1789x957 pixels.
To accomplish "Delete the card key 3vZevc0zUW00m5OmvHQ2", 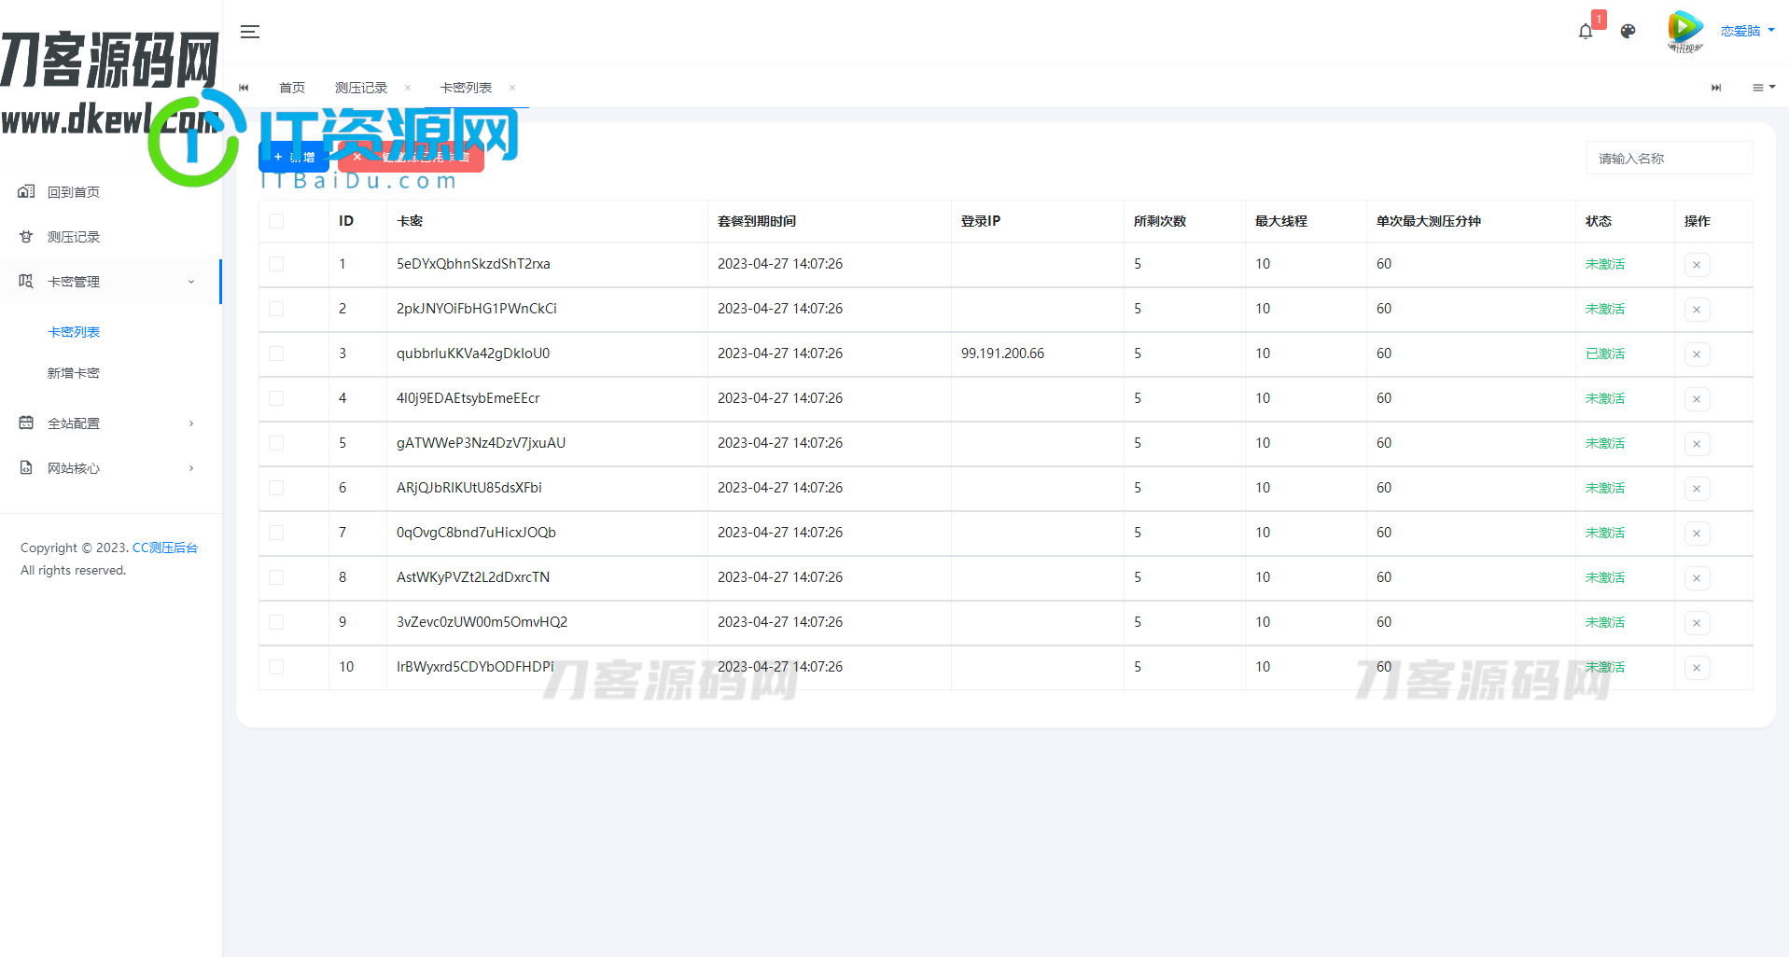I will 1697,623.
